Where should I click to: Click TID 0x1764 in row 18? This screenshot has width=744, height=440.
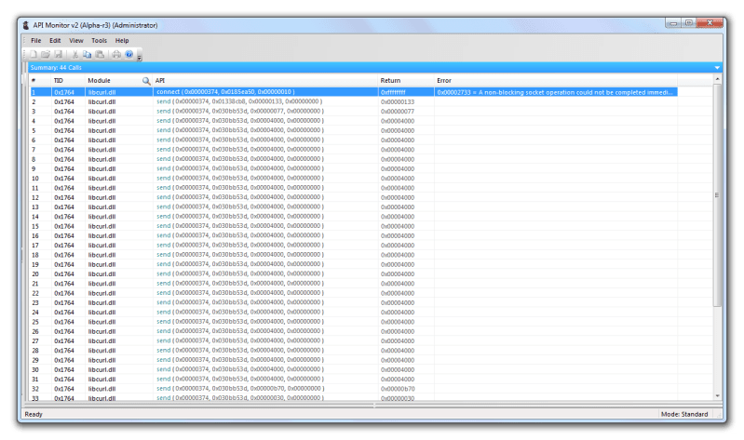(x=64, y=255)
